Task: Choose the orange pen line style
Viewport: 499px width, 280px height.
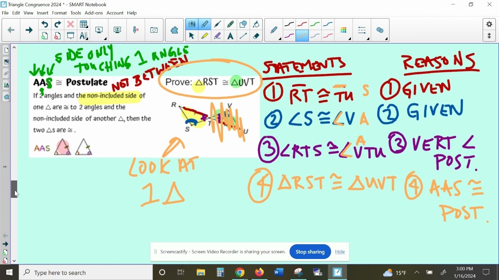Action: (302, 36)
